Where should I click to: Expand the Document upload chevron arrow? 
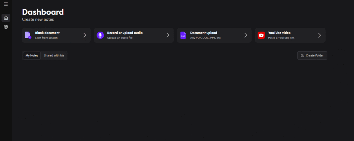coord(246,35)
